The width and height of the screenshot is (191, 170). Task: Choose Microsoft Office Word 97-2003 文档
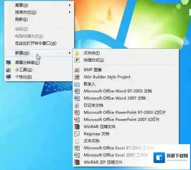pyautogui.click(x=126, y=91)
